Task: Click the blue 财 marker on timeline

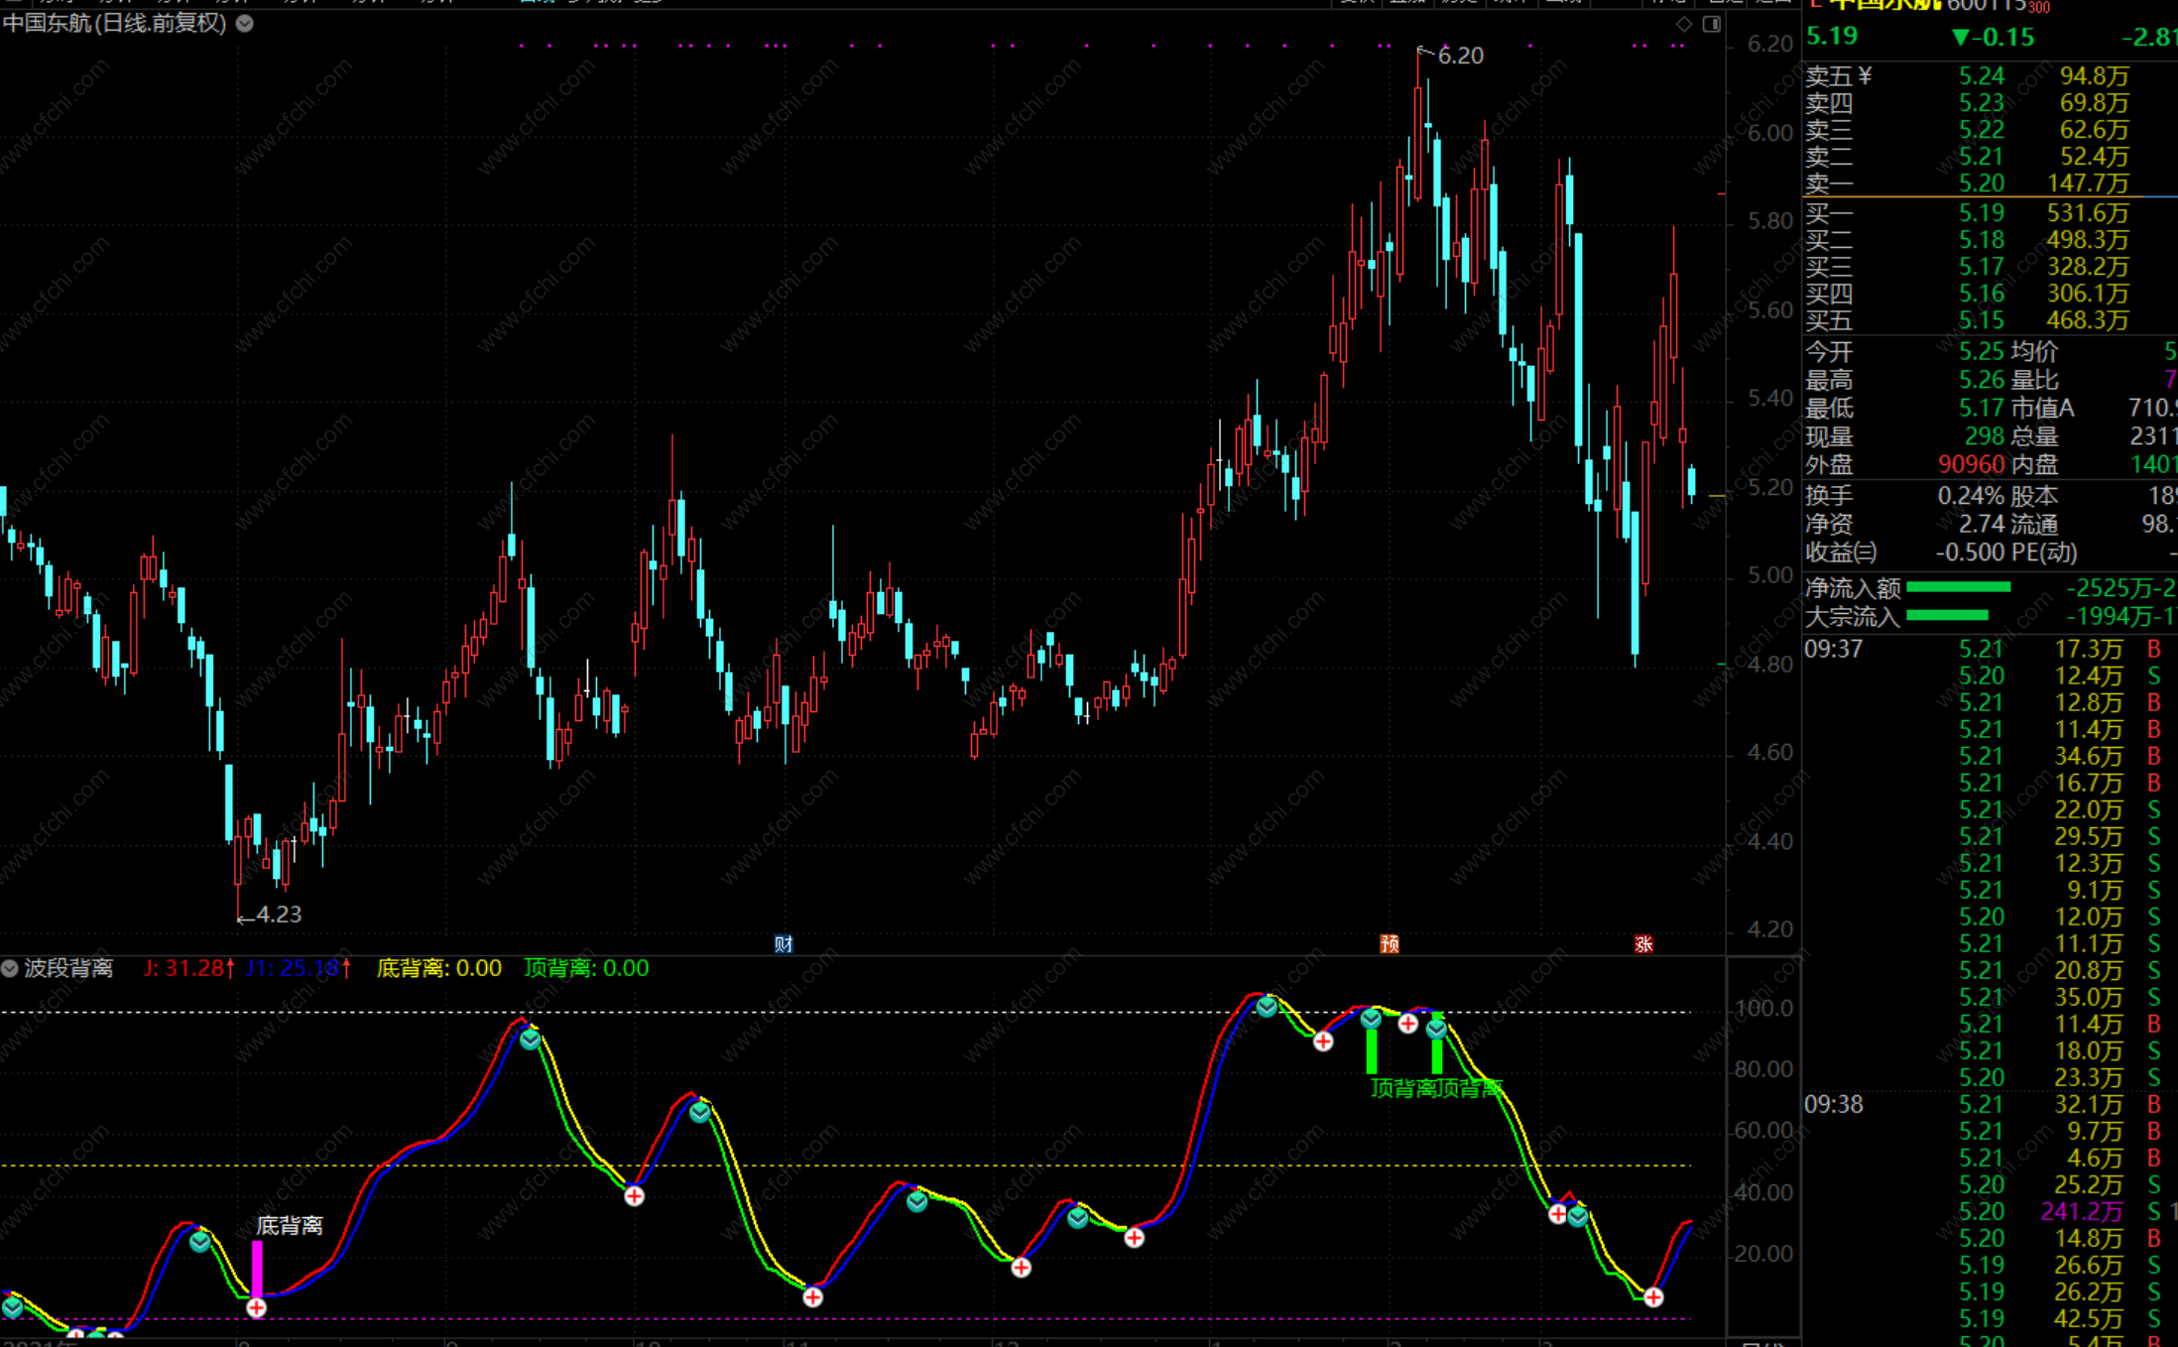Action: pos(784,943)
